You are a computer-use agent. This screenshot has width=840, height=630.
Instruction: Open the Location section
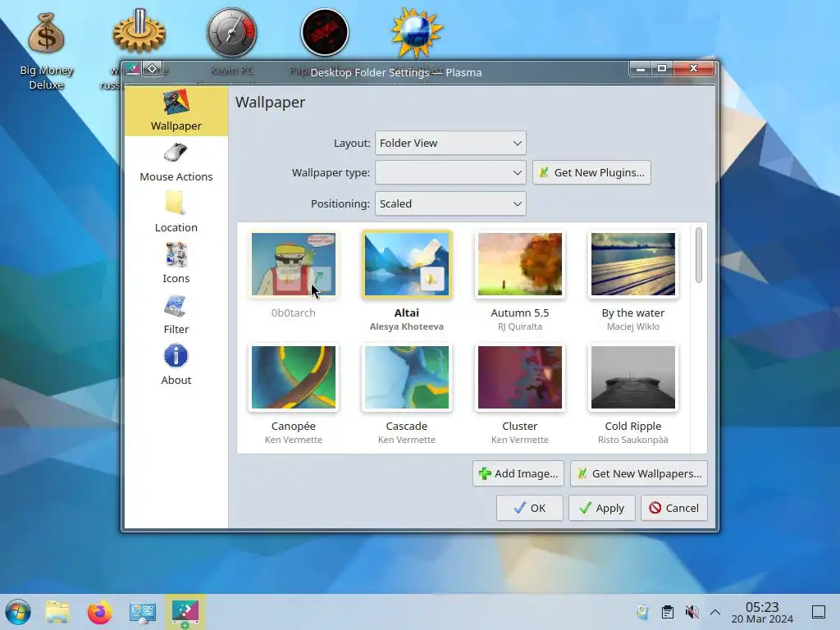click(x=176, y=213)
